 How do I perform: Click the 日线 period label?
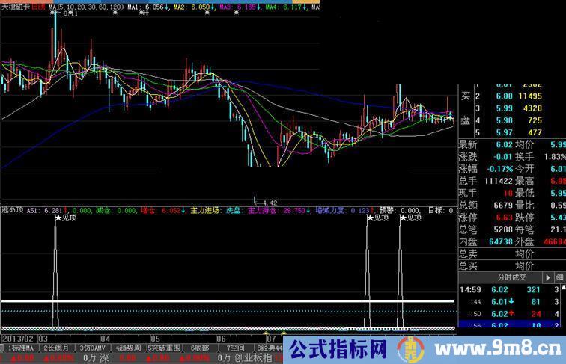coord(37,6)
